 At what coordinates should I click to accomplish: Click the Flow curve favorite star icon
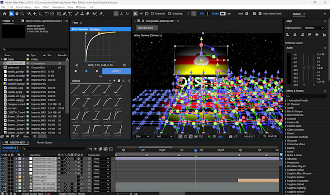coord(124,65)
